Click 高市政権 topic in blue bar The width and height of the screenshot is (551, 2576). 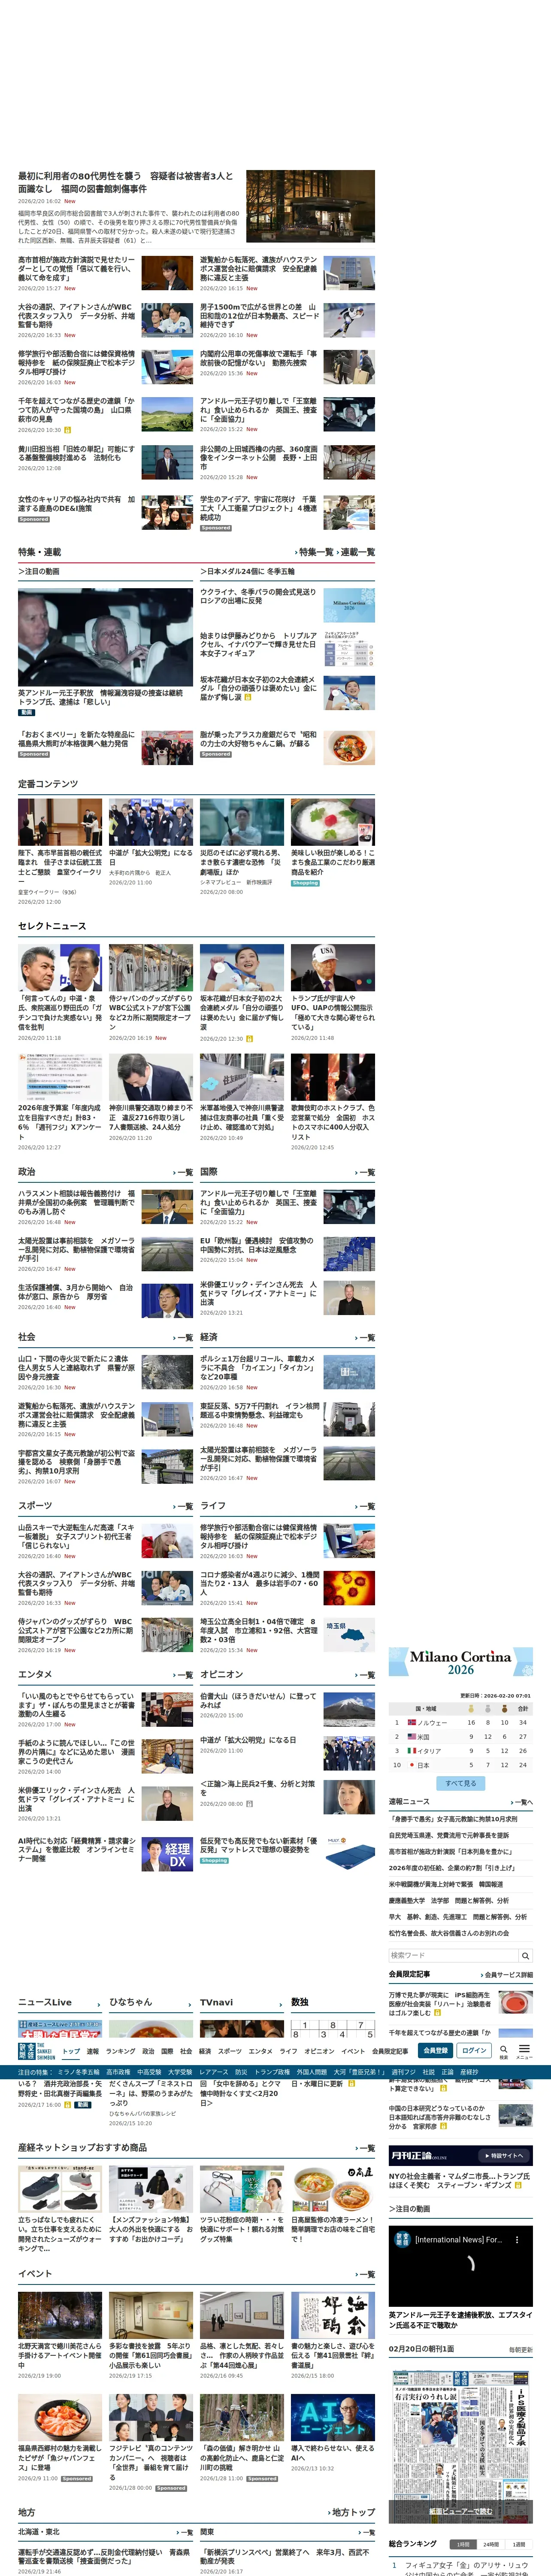pos(118,2072)
